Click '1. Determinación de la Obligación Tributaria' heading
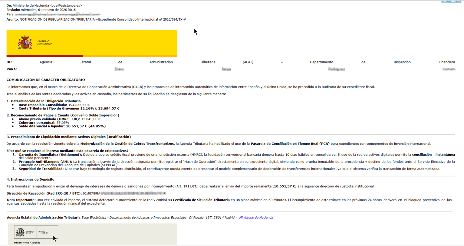 tap(44, 101)
